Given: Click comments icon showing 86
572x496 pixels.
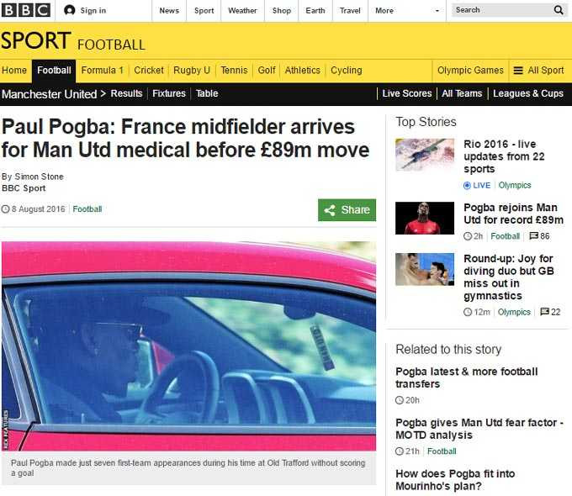Looking at the screenshot, I should (533, 236).
